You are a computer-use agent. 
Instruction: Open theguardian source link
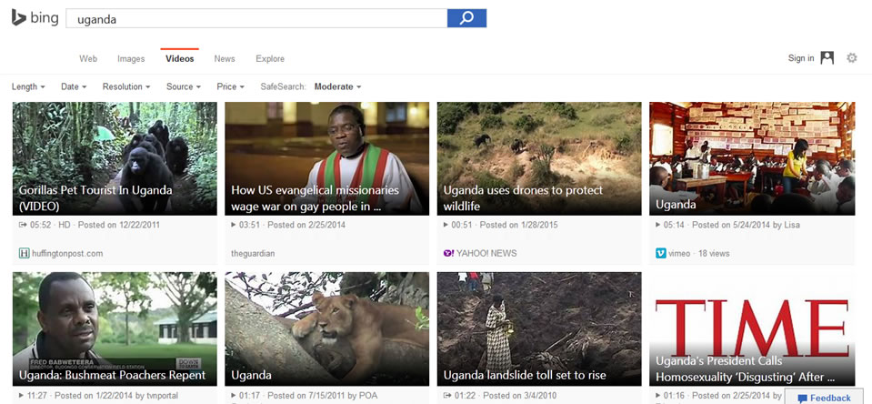pos(253,253)
